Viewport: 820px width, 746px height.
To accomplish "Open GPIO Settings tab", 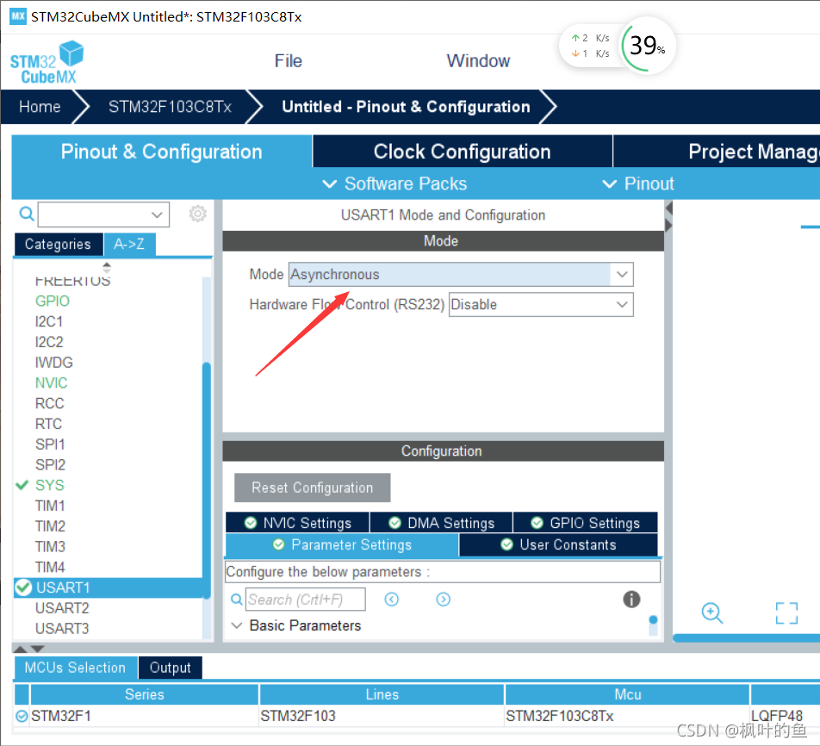I will click(585, 523).
